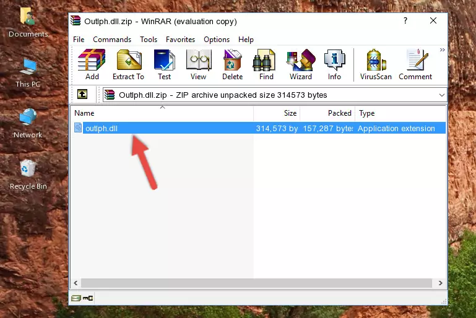Click the Application extension type cell
The image size is (476, 318).
point(396,128)
